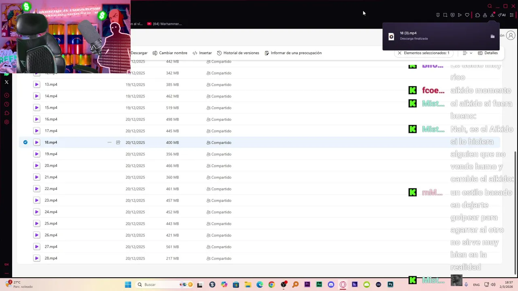Open Settings gear in Opera sidebar
Screen dimensions: 518x291
tap(6, 122)
